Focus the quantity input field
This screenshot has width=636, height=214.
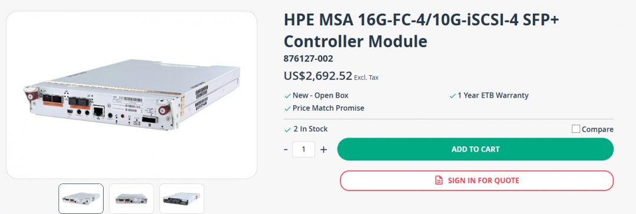click(303, 149)
